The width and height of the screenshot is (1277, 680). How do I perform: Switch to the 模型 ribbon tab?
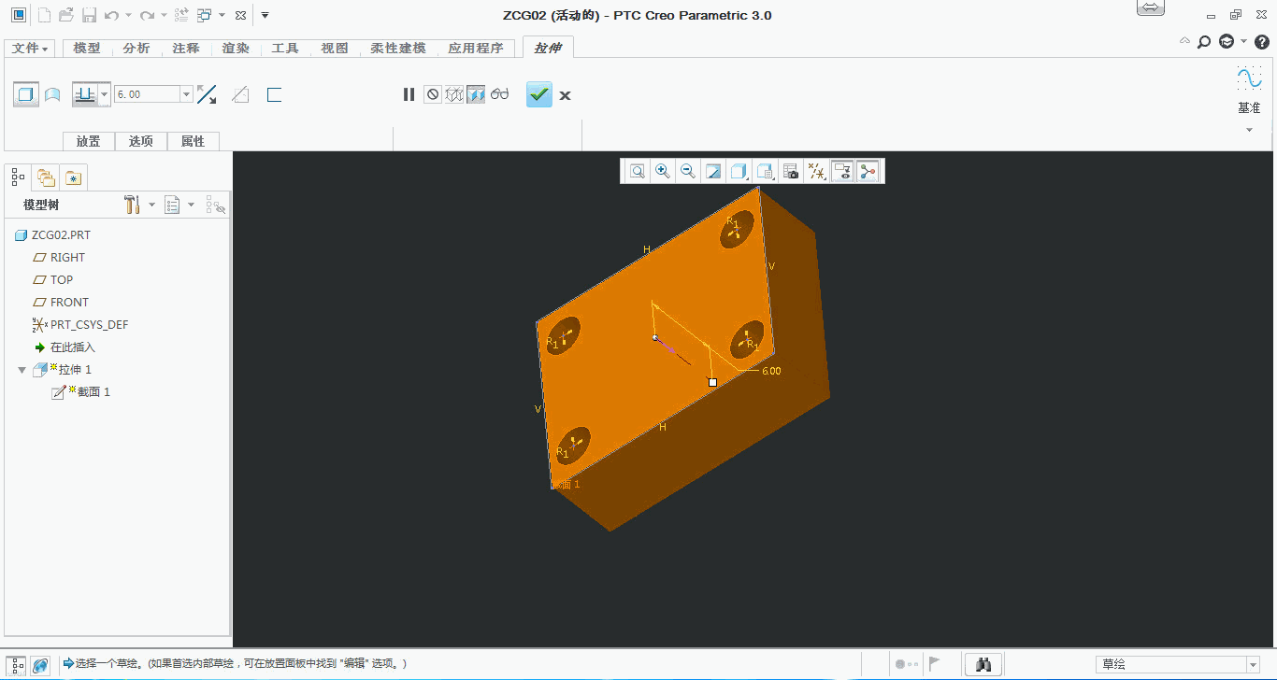pos(87,49)
